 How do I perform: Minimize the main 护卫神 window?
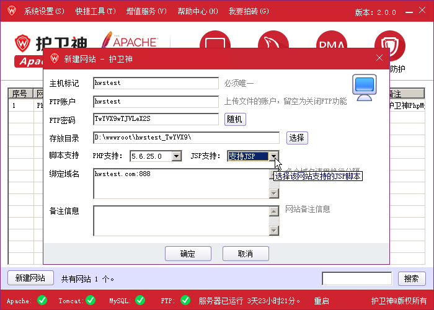pos(409,12)
